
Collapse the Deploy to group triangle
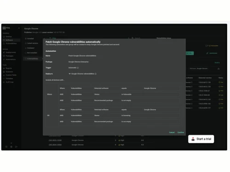pyautogui.click(x=69, y=74)
